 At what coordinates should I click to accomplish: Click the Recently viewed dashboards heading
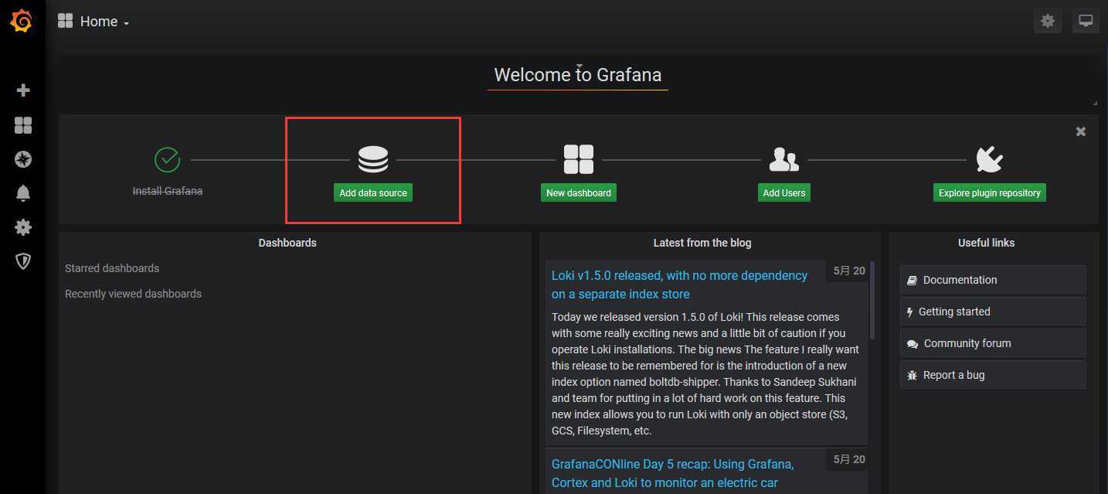pyautogui.click(x=133, y=294)
